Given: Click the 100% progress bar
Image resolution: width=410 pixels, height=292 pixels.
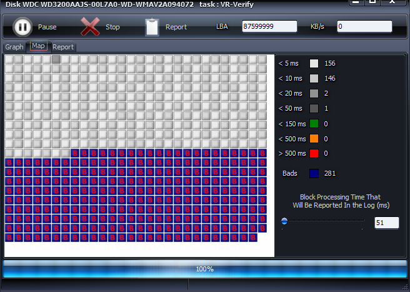Looking at the screenshot, I should pos(205,269).
